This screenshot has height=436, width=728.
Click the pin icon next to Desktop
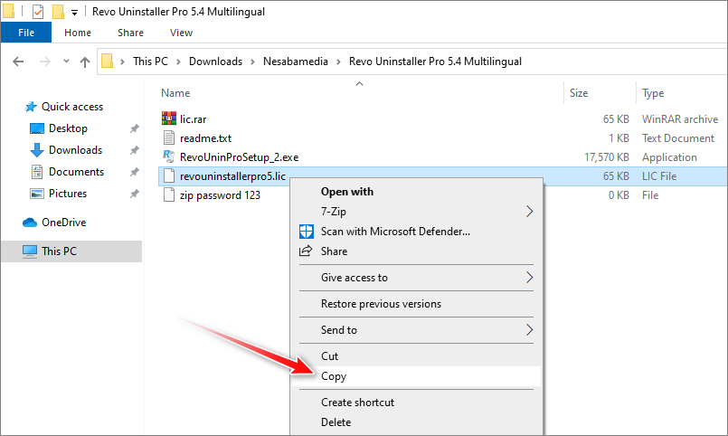point(134,128)
